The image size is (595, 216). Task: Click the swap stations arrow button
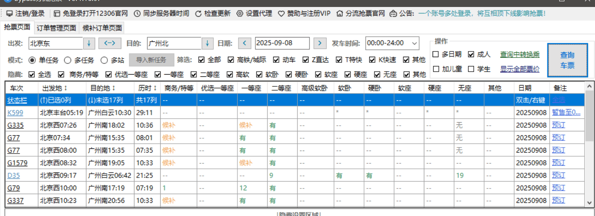[x=110, y=43]
